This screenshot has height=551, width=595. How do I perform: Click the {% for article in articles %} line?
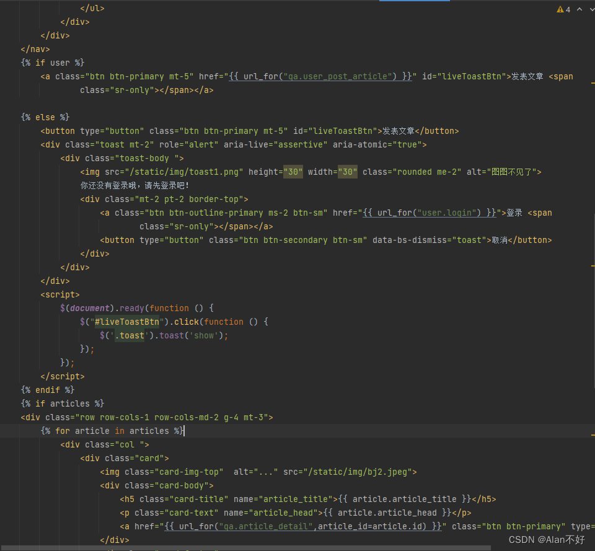click(112, 431)
